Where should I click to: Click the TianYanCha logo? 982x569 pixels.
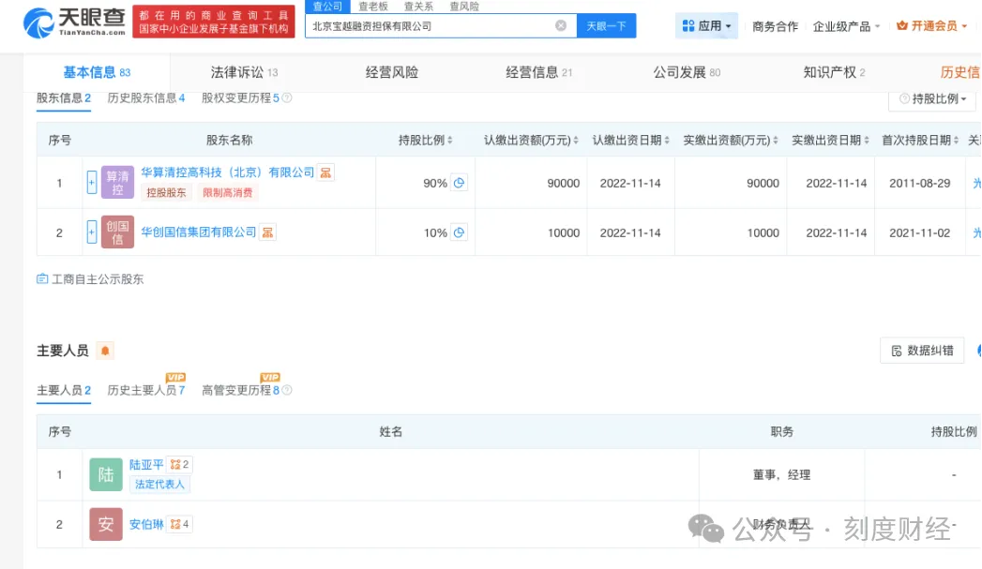point(74,22)
